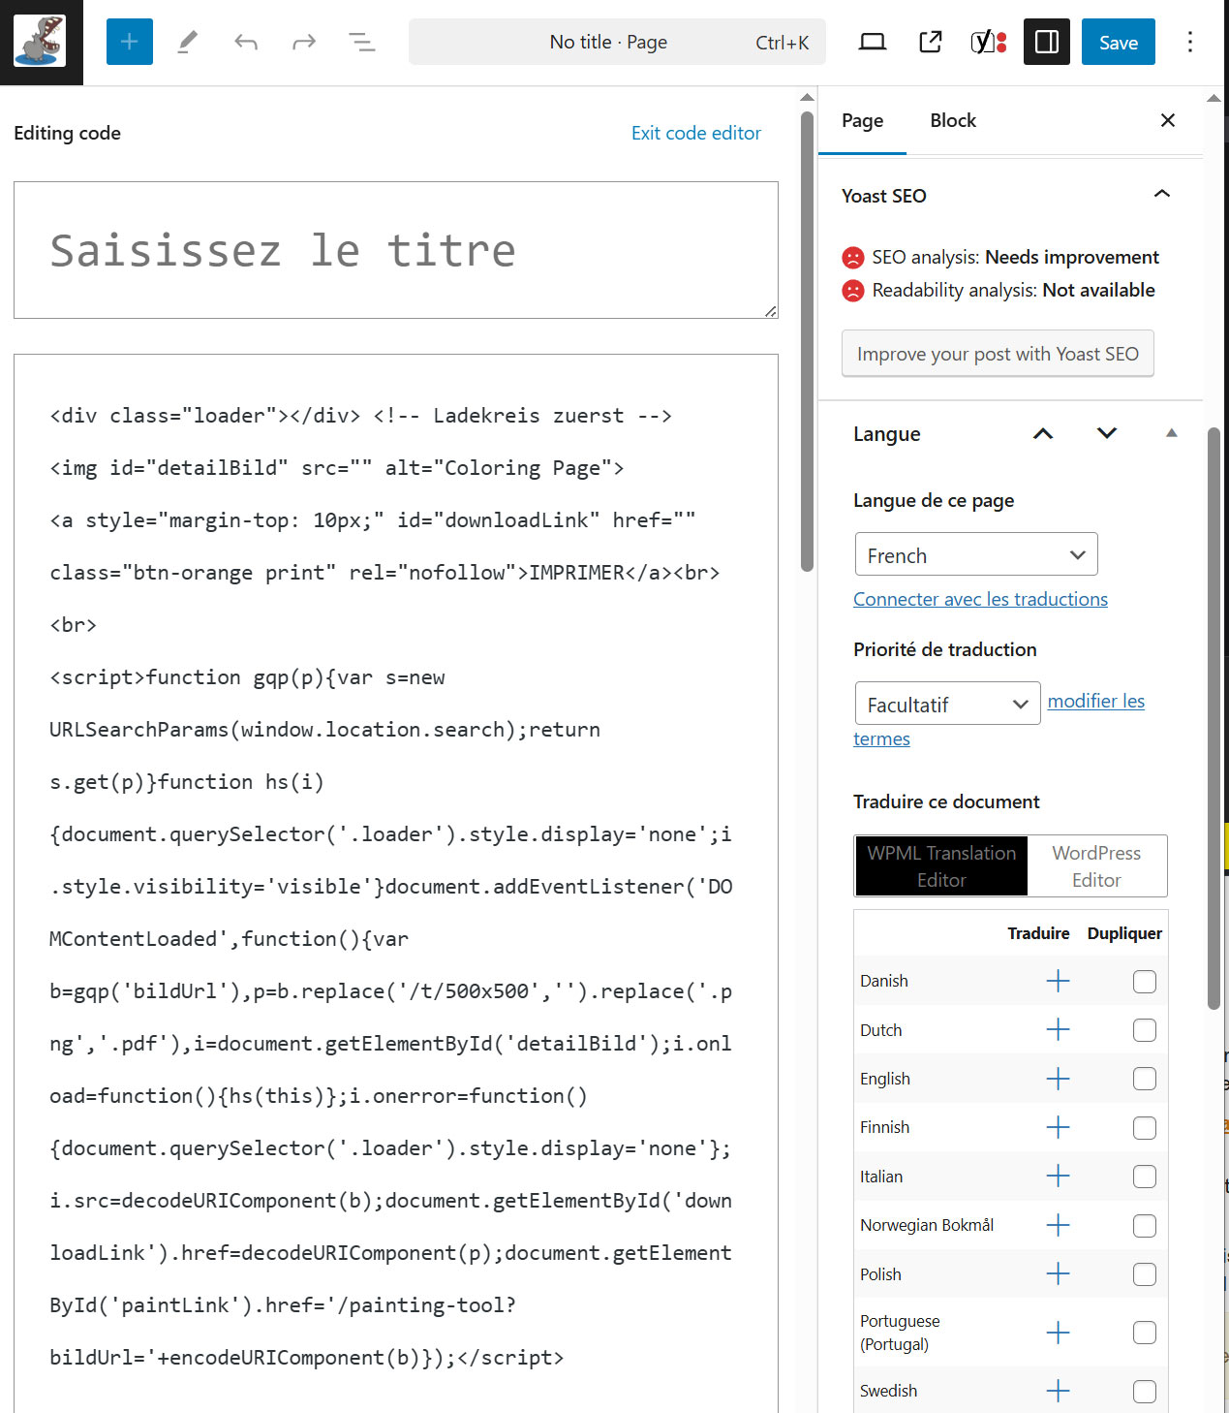
Task: Check the Dutch duplicate checkbox
Action: click(1145, 1030)
